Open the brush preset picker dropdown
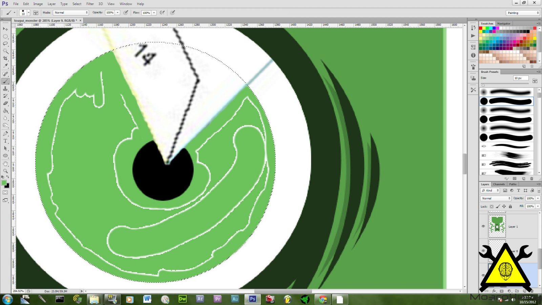Screen dimensions: 542x305 tap(28, 13)
